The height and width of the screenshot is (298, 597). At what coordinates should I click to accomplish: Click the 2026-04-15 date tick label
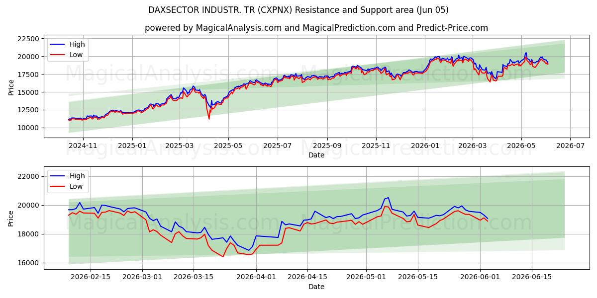(x=308, y=278)
